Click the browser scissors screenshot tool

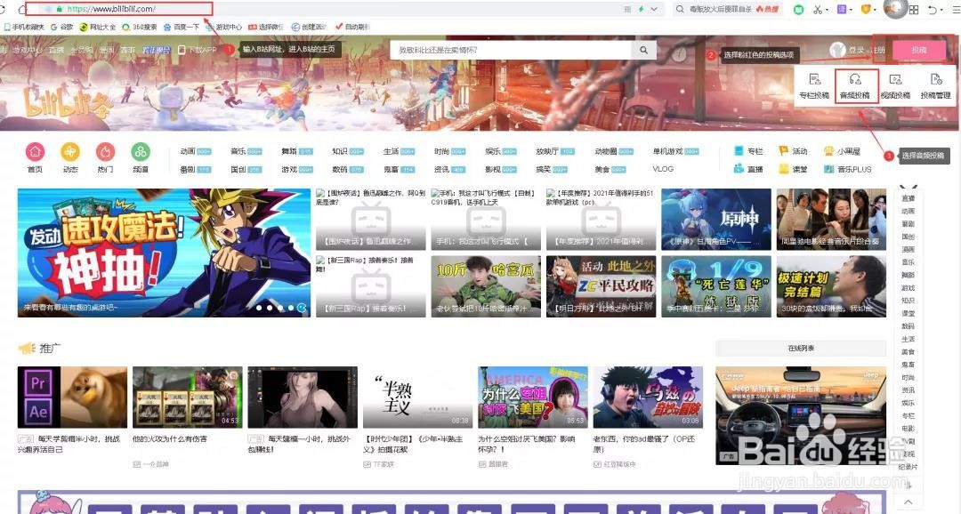(x=818, y=9)
